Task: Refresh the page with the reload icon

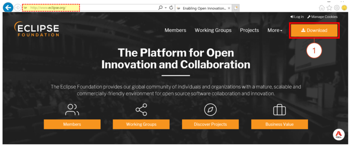Action: coord(171,8)
